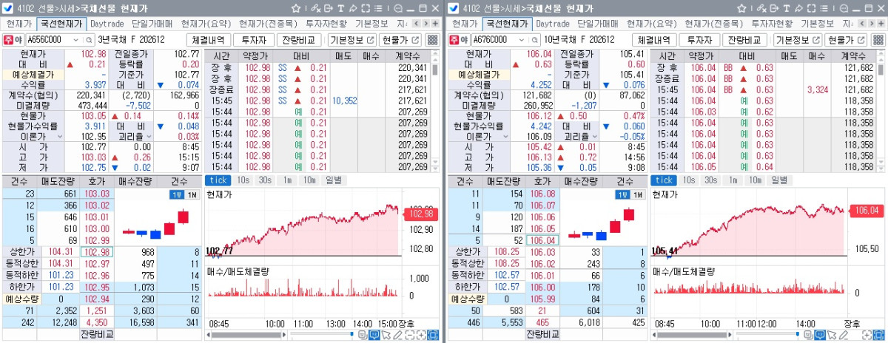Open 기본정보 popup button in left window
The height and width of the screenshot is (343, 888).
pyautogui.click(x=351, y=40)
